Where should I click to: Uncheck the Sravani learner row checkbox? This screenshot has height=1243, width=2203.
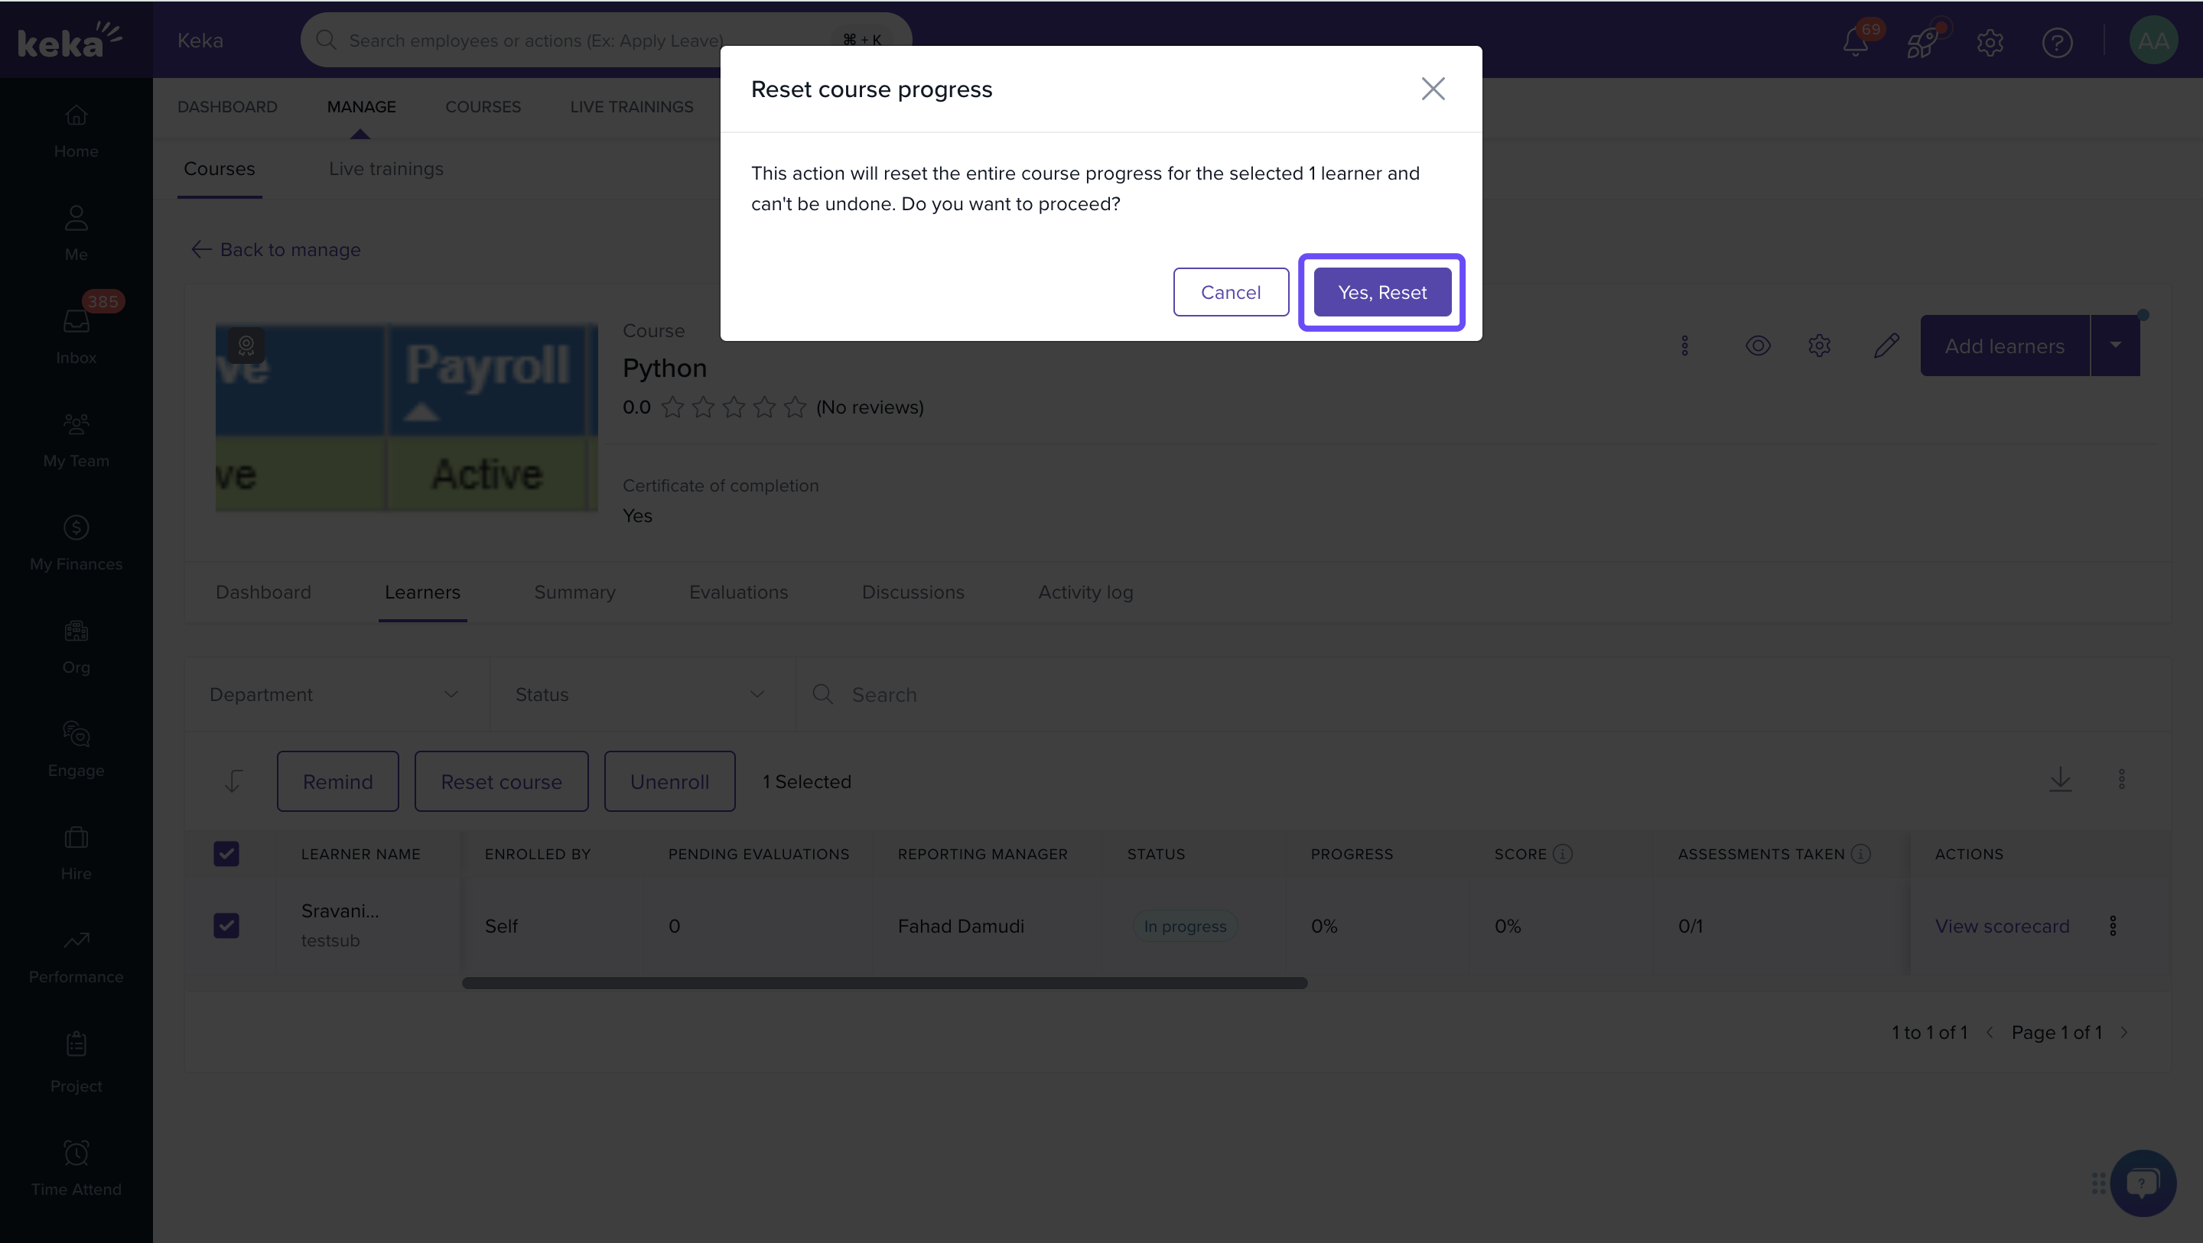click(226, 925)
